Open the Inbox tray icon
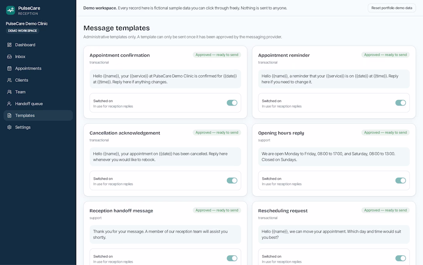This screenshot has height=265, width=423. pos(10,57)
